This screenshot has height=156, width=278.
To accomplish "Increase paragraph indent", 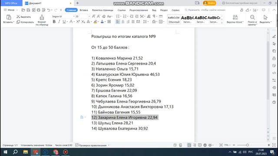I will [x=137, y=16].
